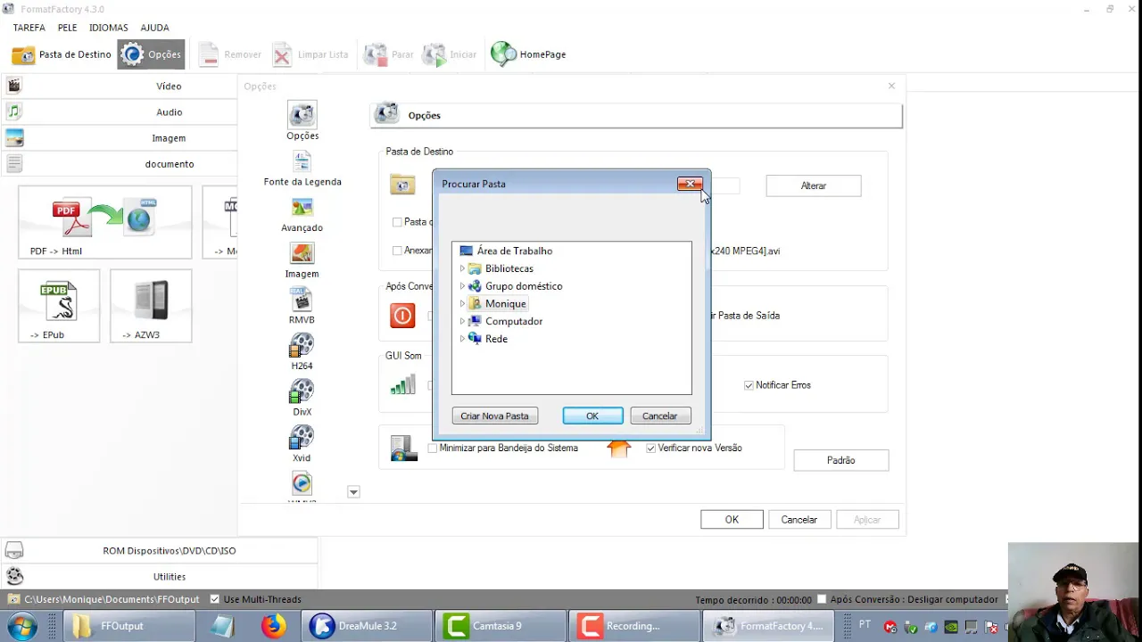
Task: Expand the Rede tree node
Action: (462, 339)
